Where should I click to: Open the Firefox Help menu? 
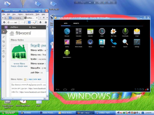click(43, 14)
